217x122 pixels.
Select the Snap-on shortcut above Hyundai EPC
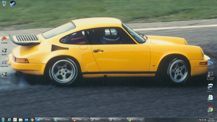tap(4, 64)
